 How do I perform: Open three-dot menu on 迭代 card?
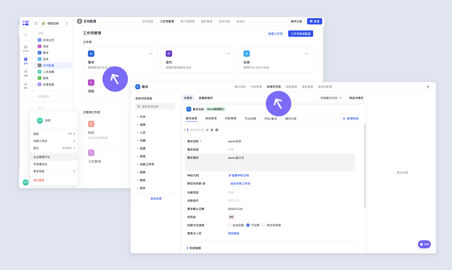point(229,54)
